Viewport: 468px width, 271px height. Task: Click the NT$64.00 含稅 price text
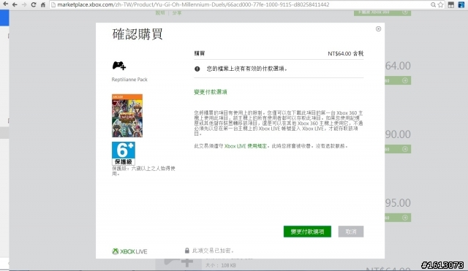[x=345, y=53]
